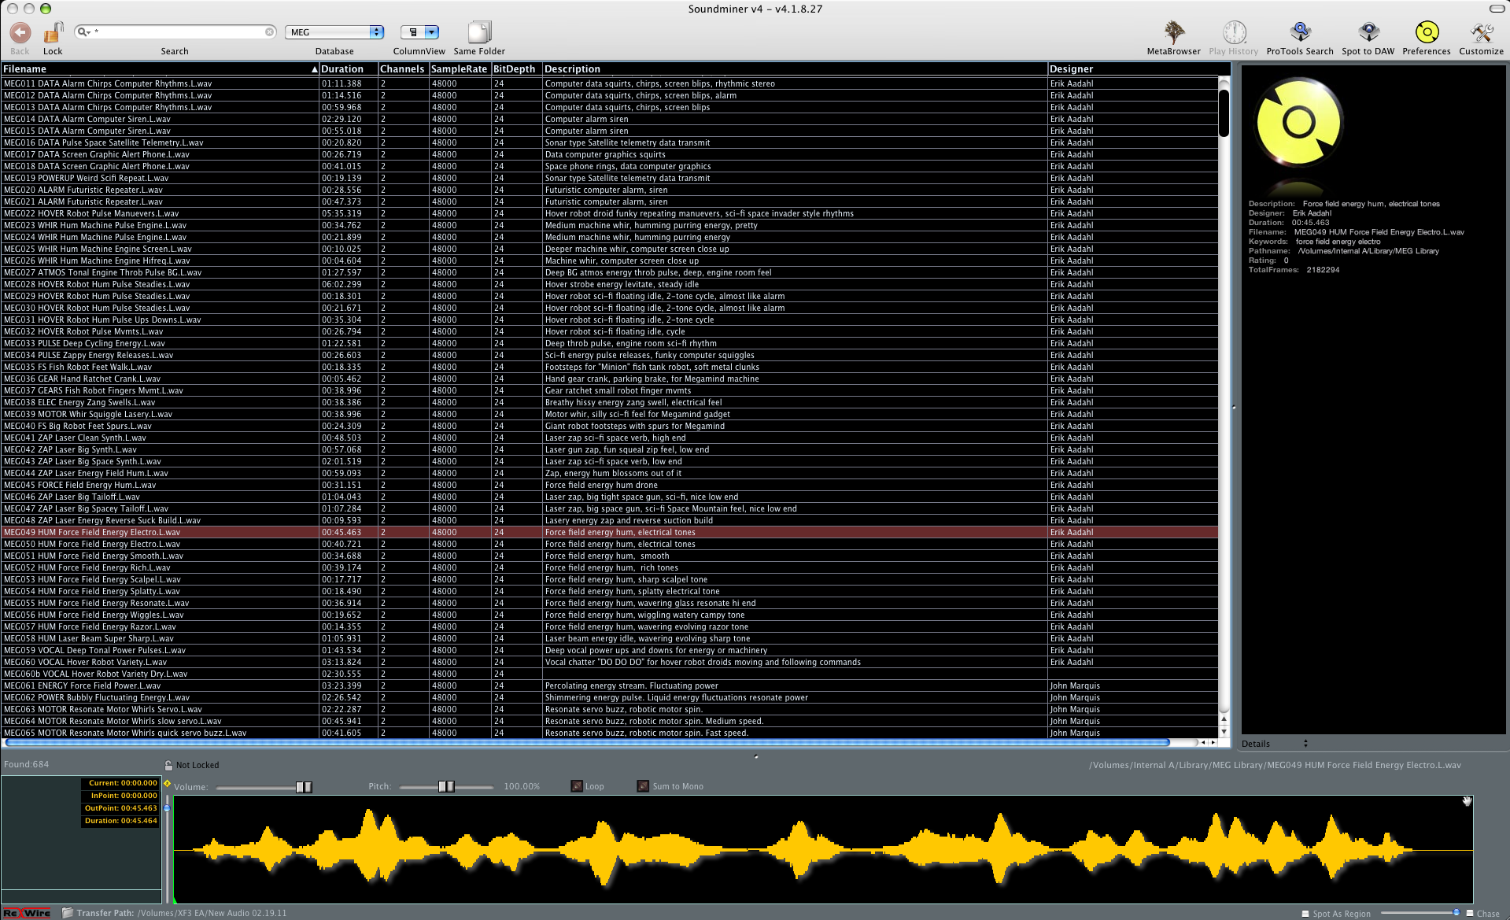This screenshot has width=1510, height=920.
Task: Toggle the Lock padlock icon in toolbar
Action: [53, 32]
